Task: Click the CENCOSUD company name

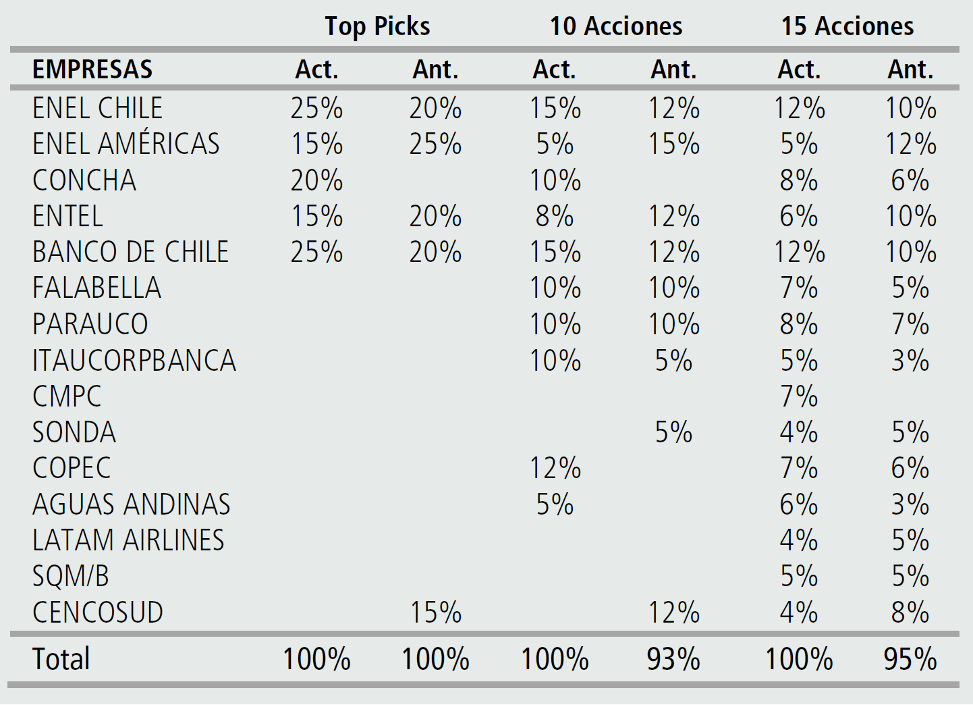Action: [98, 612]
